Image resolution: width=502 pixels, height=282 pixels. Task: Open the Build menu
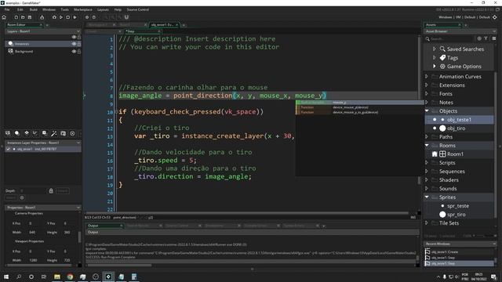click(x=33, y=9)
